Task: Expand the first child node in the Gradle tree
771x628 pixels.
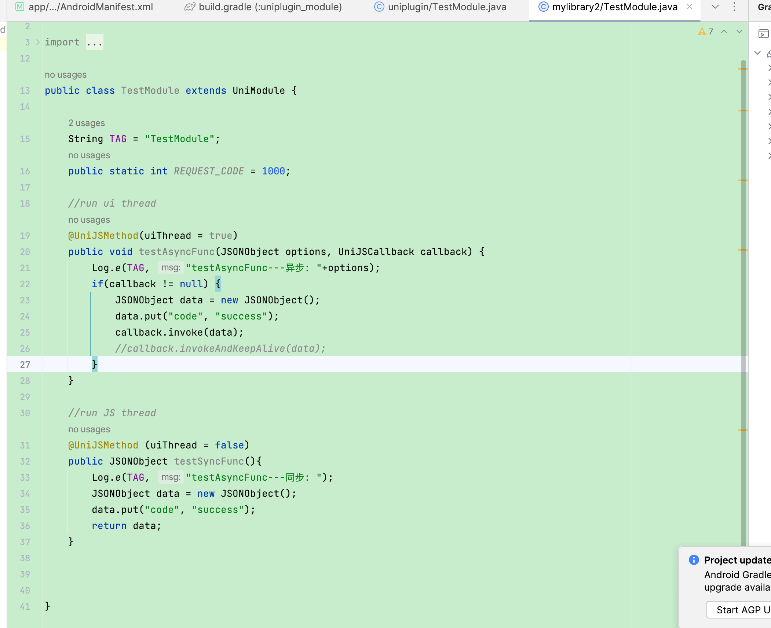Action: tap(769, 68)
